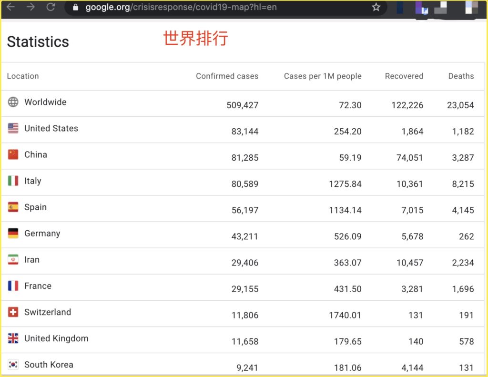488x377 pixels.
Task: Click the Italy flag icon
Action: click(13, 181)
